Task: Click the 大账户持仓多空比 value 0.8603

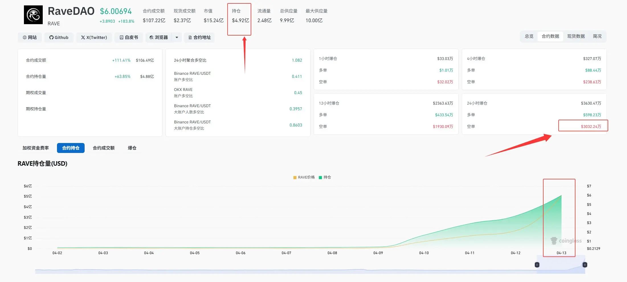Action: 296,125
